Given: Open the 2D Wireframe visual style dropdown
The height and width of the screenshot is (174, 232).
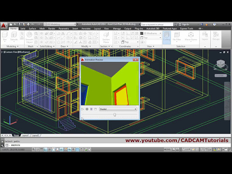Looking at the screenshot, I should [151, 33].
